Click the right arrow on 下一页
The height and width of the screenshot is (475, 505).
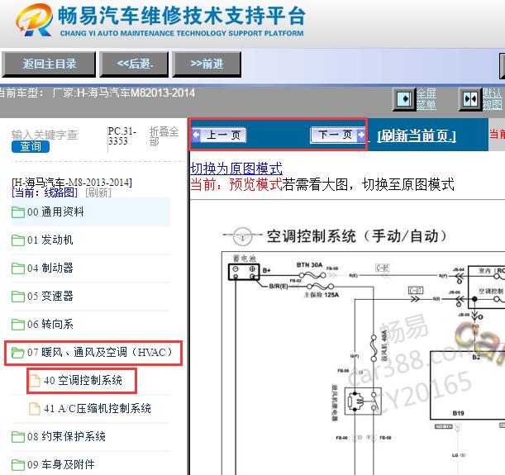click(360, 135)
